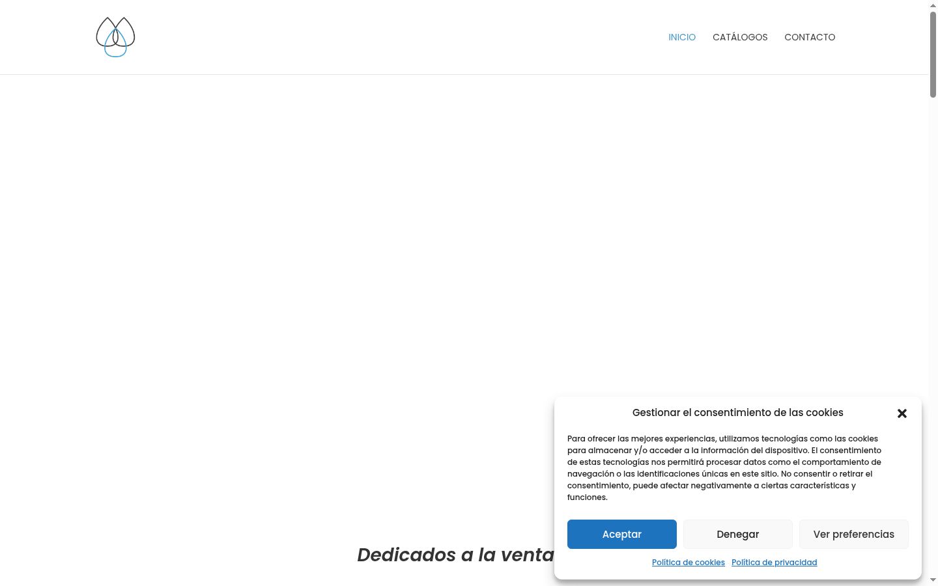This screenshot has width=938, height=586.
Task: Close the cookie consent dialog
Action: [x=902, y=413]
